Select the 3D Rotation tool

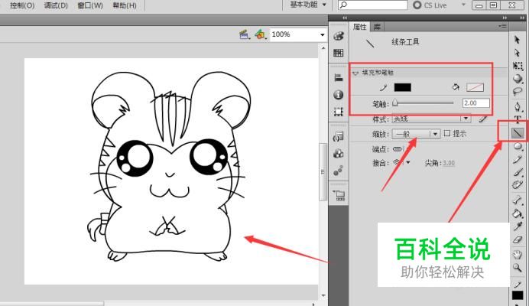518,78
